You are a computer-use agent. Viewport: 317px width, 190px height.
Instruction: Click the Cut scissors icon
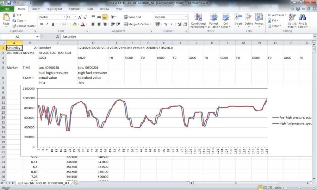tap(14, 15)
